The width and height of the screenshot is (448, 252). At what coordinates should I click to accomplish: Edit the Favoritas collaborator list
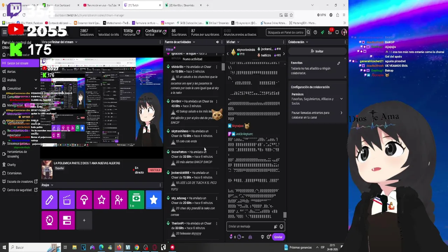(x=338, y=63)
